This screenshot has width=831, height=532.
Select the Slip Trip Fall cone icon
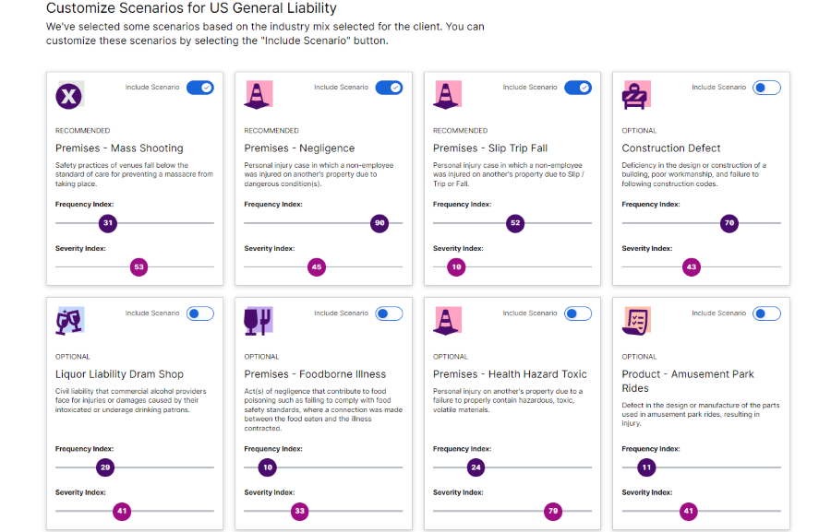(447, 95)
